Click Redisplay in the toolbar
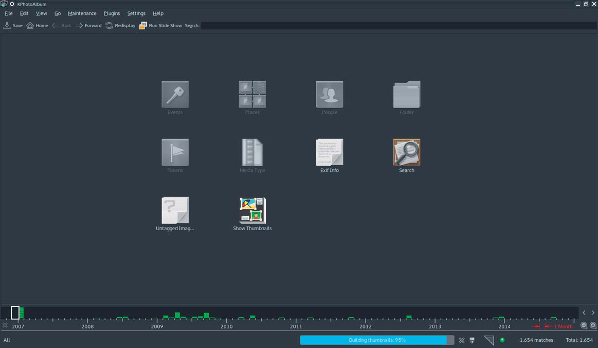The width and height of the screenshot is (598, 348). click(x=120, y=26)
